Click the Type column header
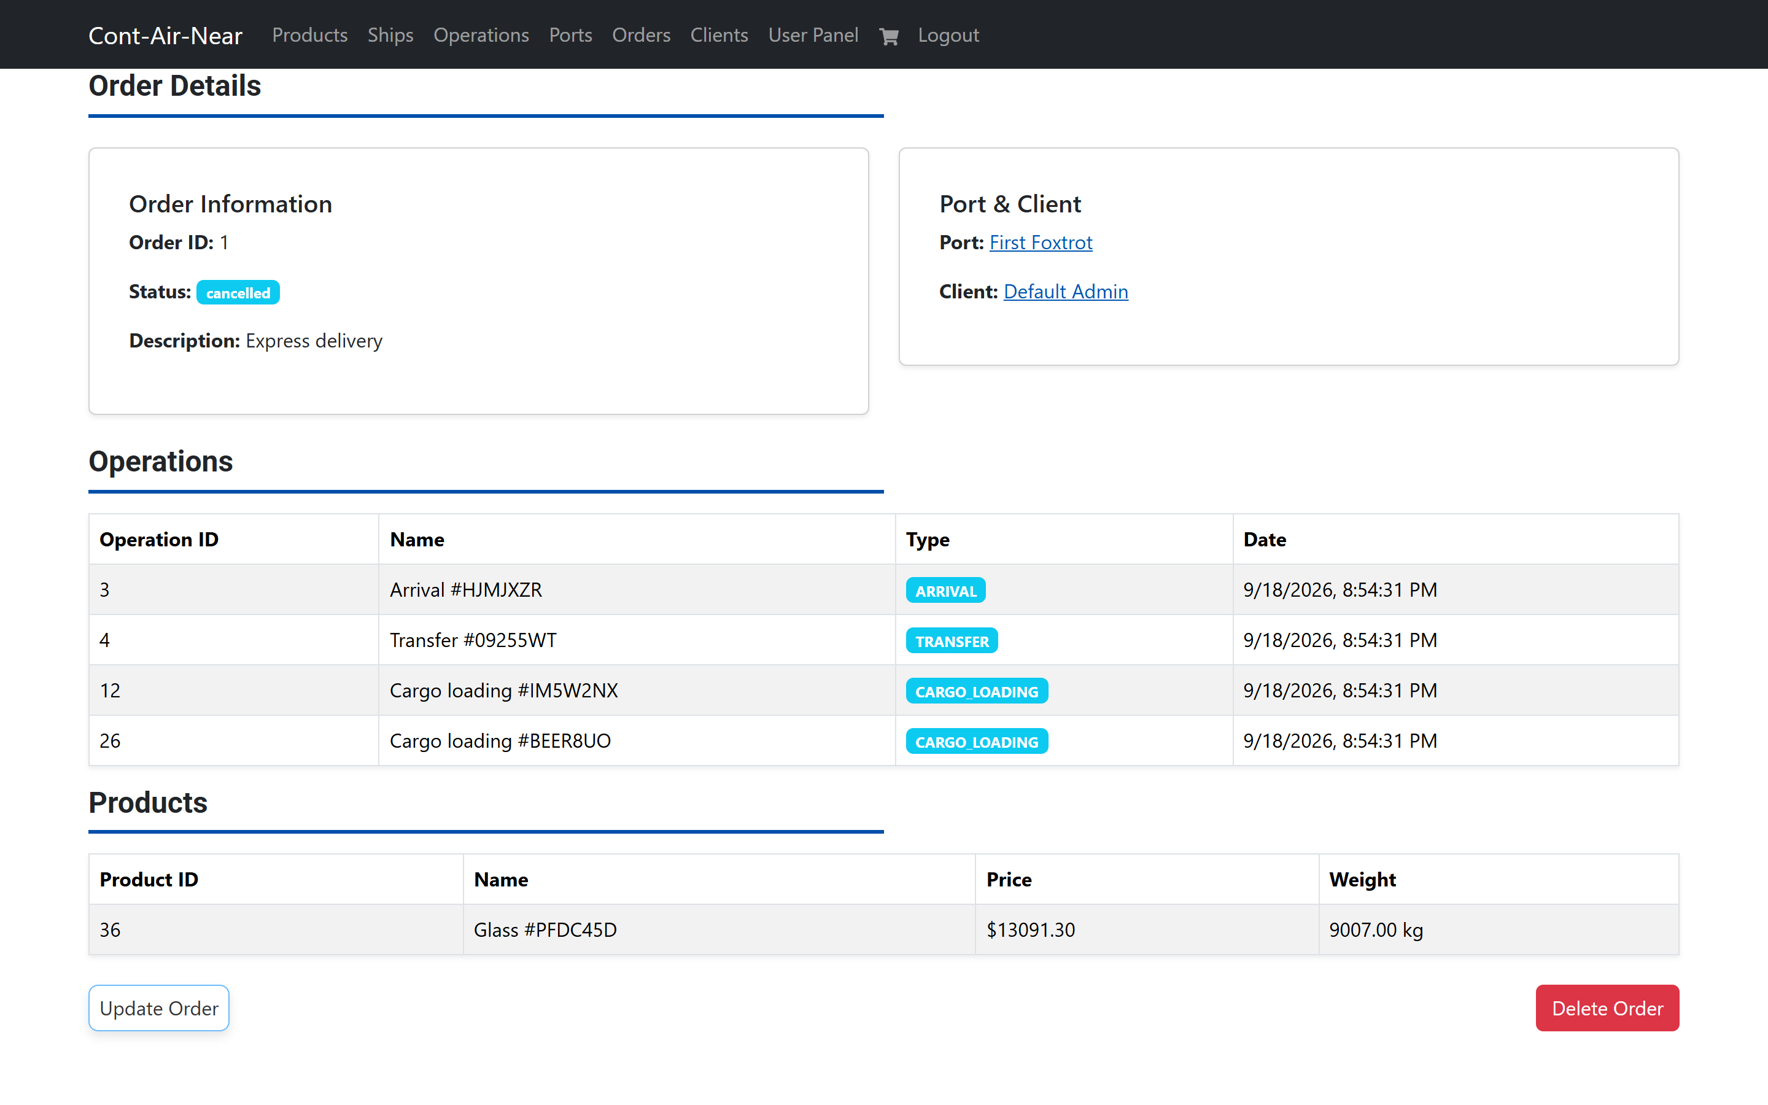This screenshot has width=1768, height=1105. tap(1064, 540)
